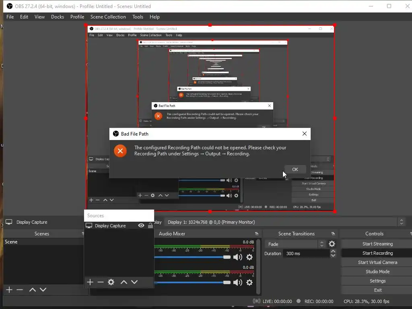Close the Bad File Path dialog
This screenshot has height=309, width=412.
click(305, 134)
